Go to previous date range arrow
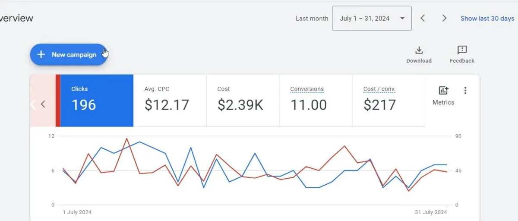 coord(423,18)
